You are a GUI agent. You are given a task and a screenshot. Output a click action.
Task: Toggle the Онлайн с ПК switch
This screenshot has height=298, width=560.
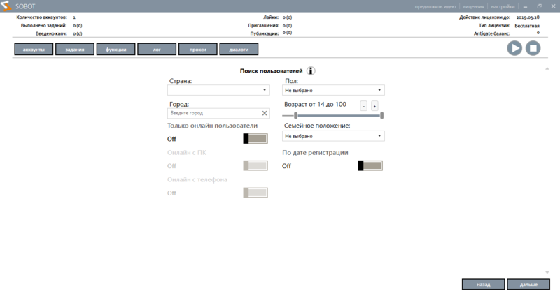(x=255, y=165)
